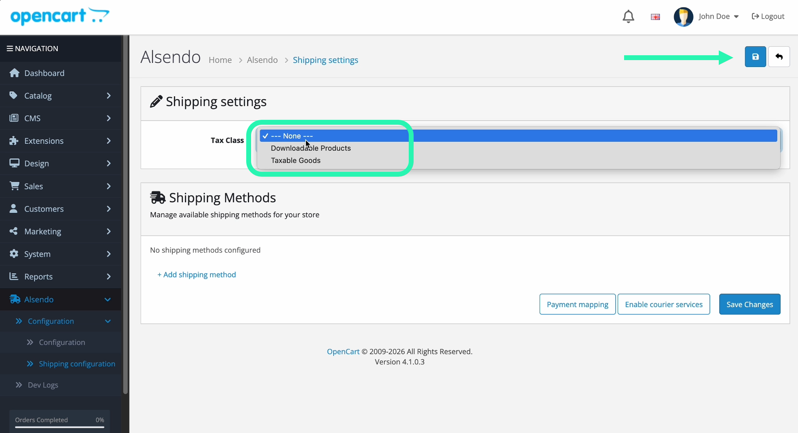The height and width of the screenshot is (433, 798).
Task: Click the sidebar vertical scrollbar
Action: coord(126,214)
